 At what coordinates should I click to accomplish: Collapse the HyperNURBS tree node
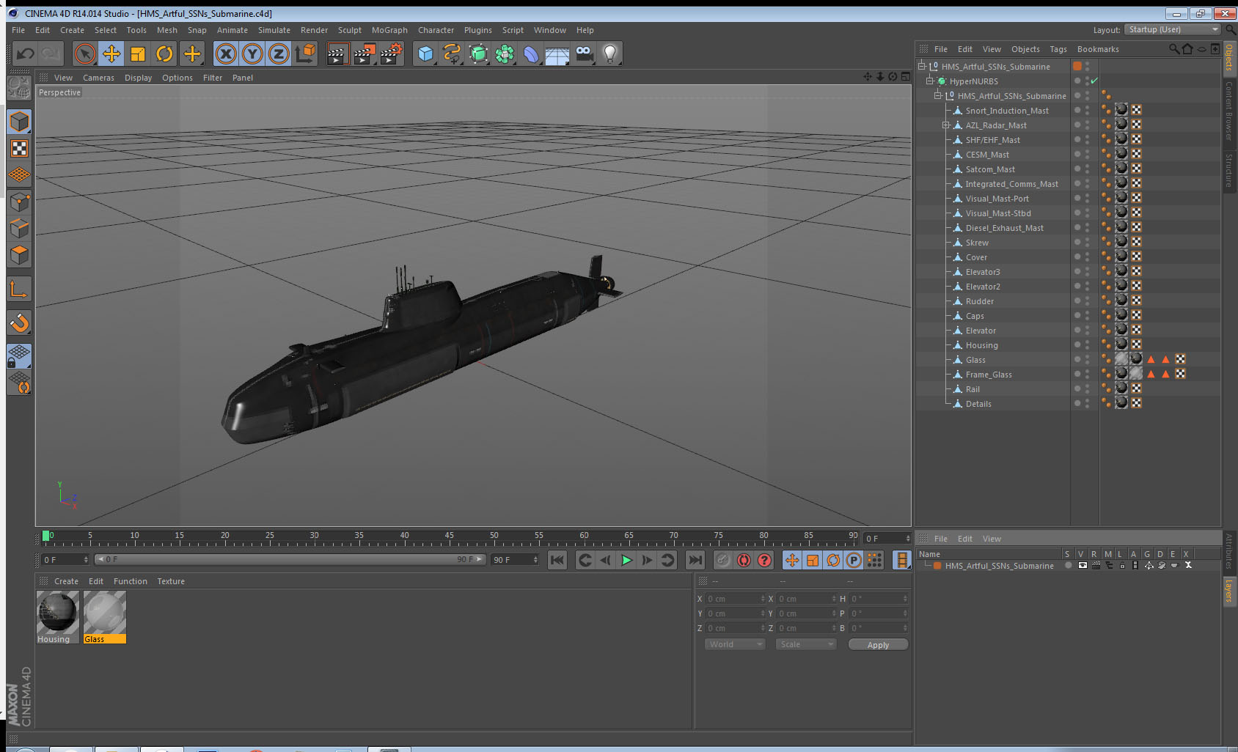929,81
